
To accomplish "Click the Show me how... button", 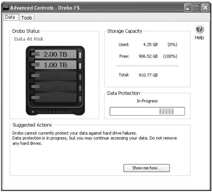I will [x=146, y=168].
